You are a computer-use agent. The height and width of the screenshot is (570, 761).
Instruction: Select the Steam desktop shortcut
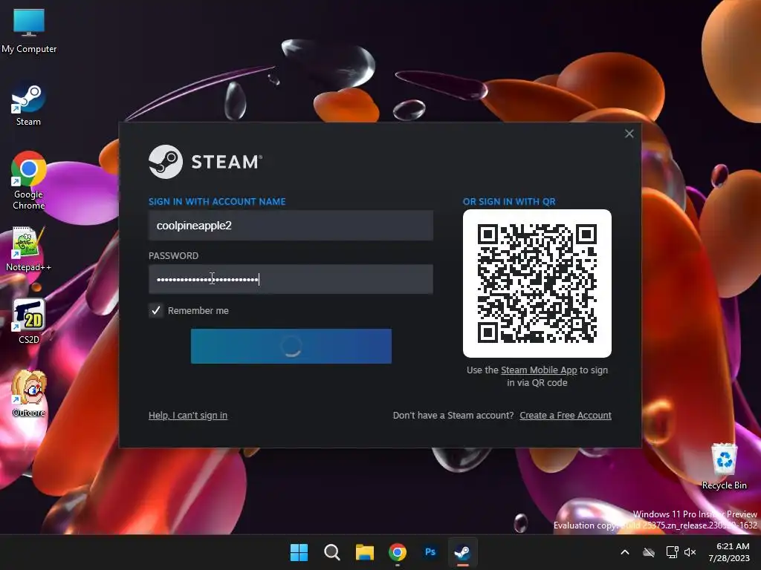(x=28, y=105)
